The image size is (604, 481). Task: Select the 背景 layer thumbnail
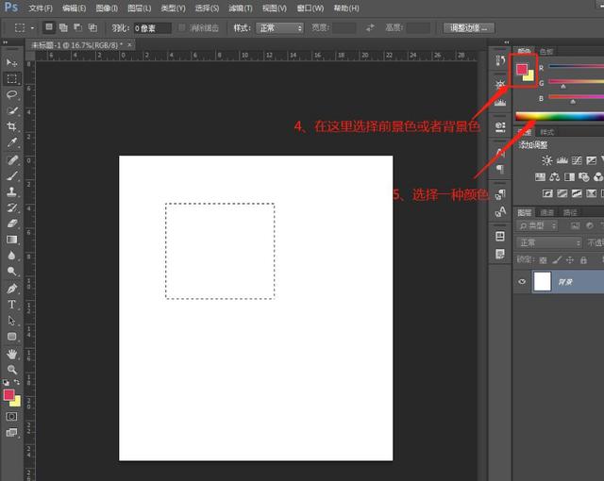click(x=543, y=281)
